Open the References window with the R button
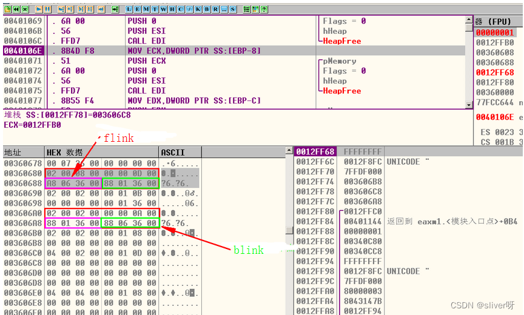 (x=215, y=9)
